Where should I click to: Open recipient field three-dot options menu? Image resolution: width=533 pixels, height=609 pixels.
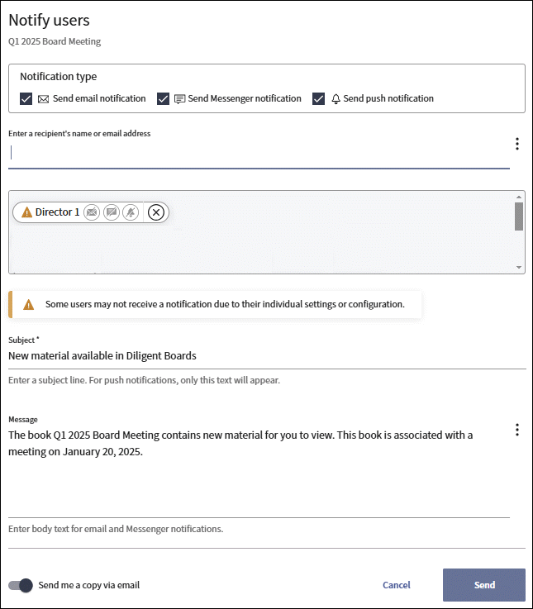(517, 144)
